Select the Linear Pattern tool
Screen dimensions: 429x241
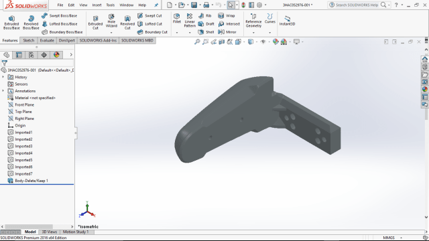[x=190, y=21]
